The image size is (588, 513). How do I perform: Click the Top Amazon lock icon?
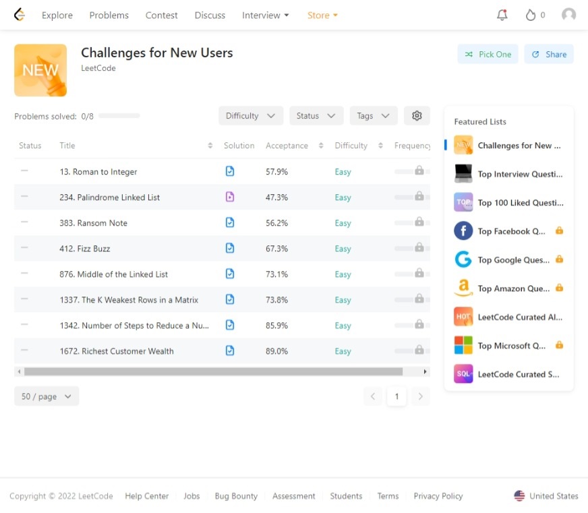coord(559,288)
